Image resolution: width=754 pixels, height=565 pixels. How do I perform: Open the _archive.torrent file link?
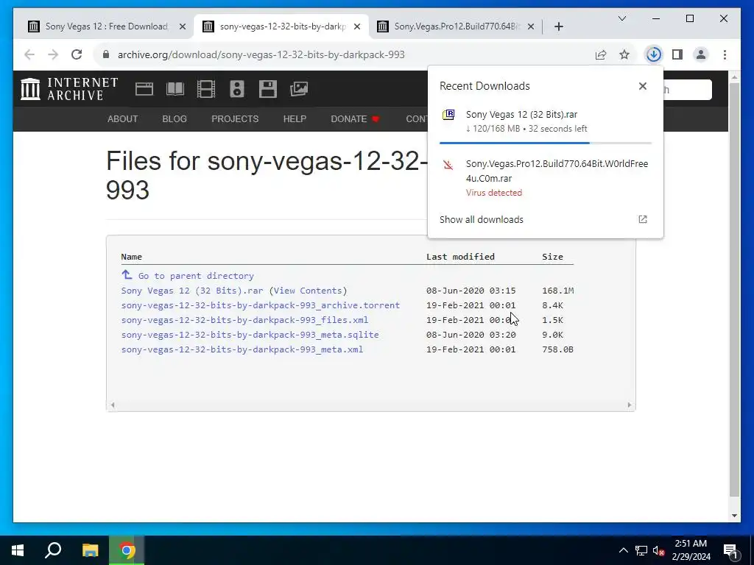tap(260, 305)
